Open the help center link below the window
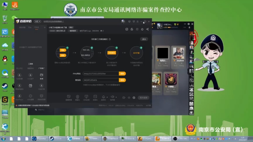The height and width of the screenshot is (142, 253). click(40, 110)
